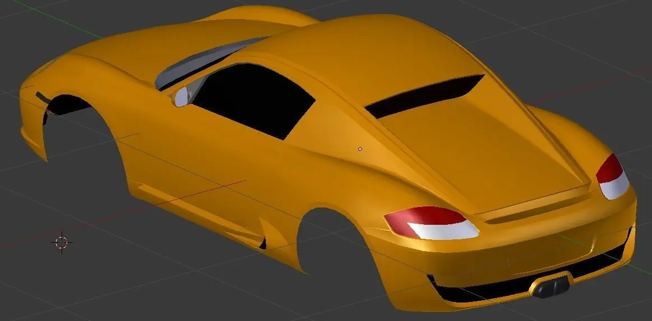
Task: Click the 3D cursor crosshair in the viewport
Action: 62,242
